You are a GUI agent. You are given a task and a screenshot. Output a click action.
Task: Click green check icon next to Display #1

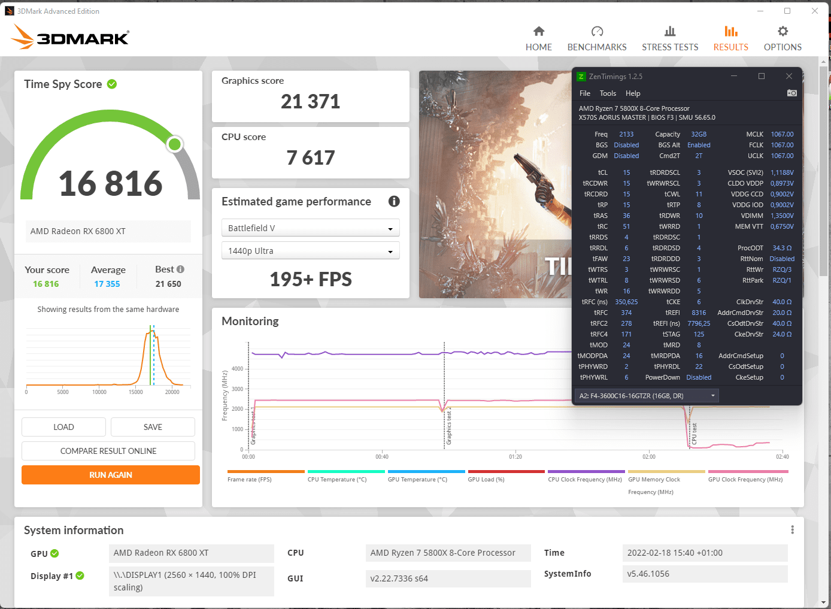[x=80, y=575]
